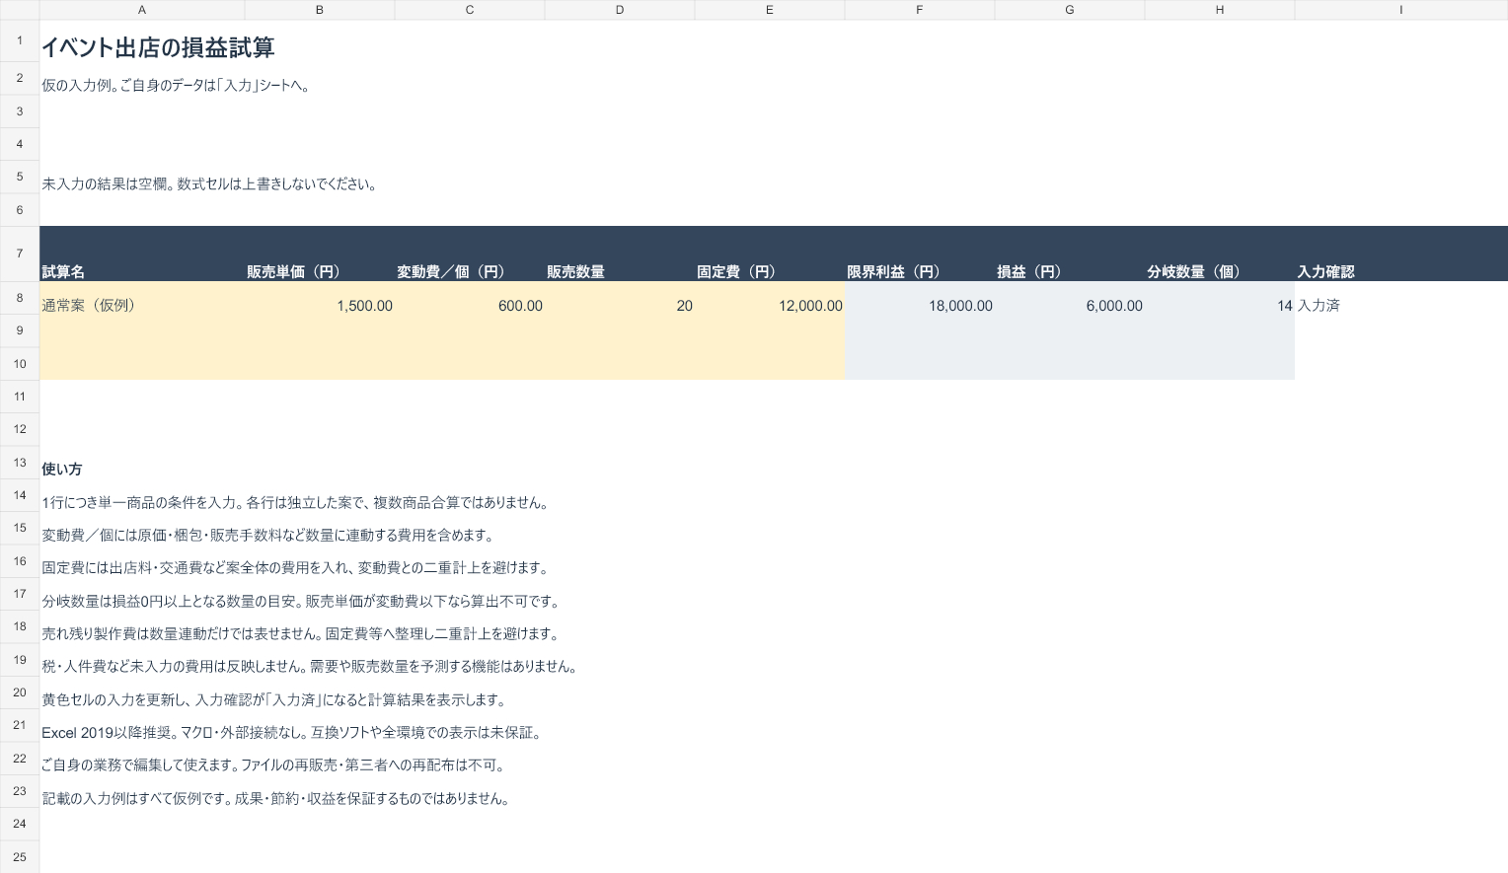Click the 入力確認 header cell
Viewport: 1508px width, 873px height.
tap(1401, 254)
